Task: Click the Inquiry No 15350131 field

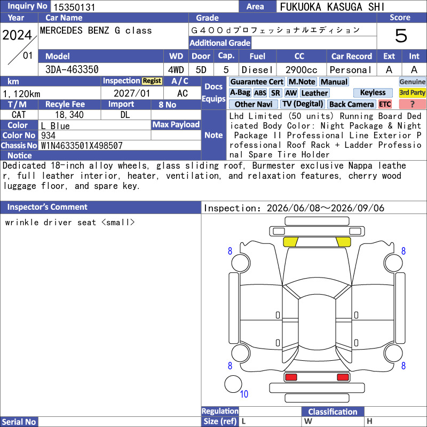Action: pos(144,7)
